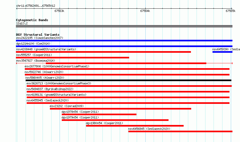Image resolution: width=240 pixels, height=142 pixels.
Task: Click the dgv1214n100 (Coe2014) label
Action: tap(33, 44)
